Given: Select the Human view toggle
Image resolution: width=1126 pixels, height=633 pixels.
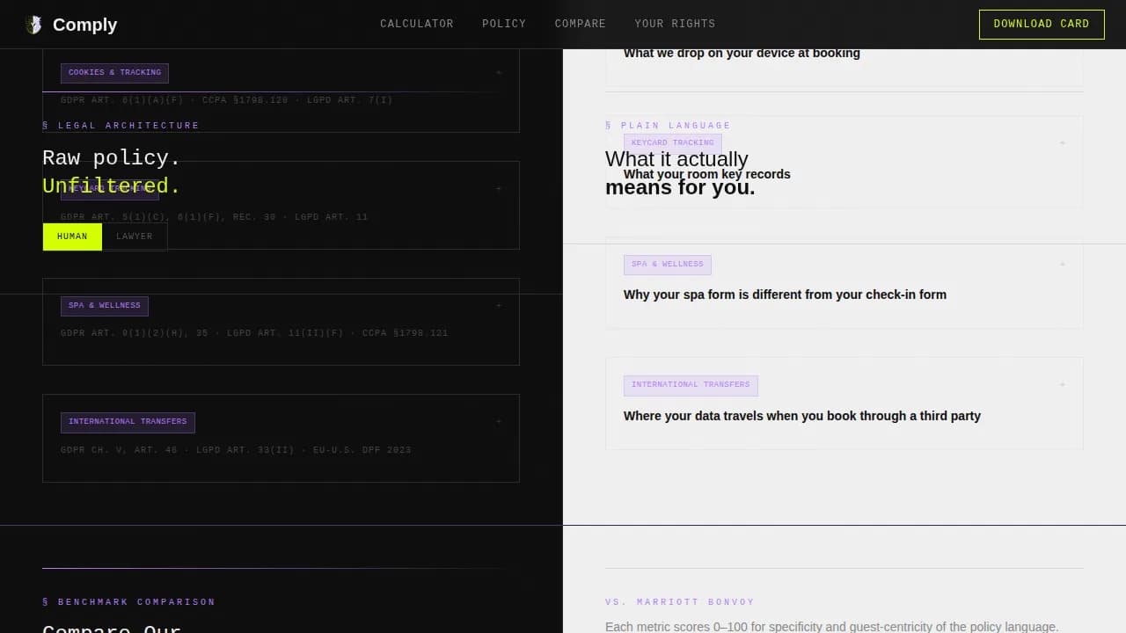Looking at the screenshot, I should pyautogui.click(x=72, y=236).
